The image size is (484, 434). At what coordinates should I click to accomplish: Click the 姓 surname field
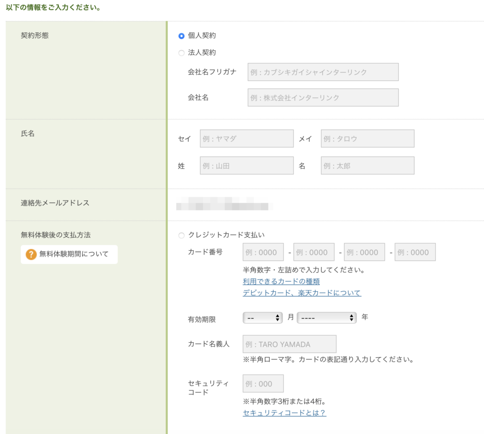click(x=247, y=165)
